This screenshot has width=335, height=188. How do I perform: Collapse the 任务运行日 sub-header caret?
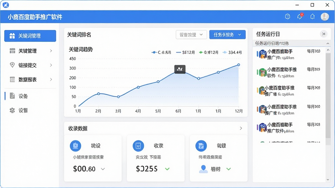(328, 43)
